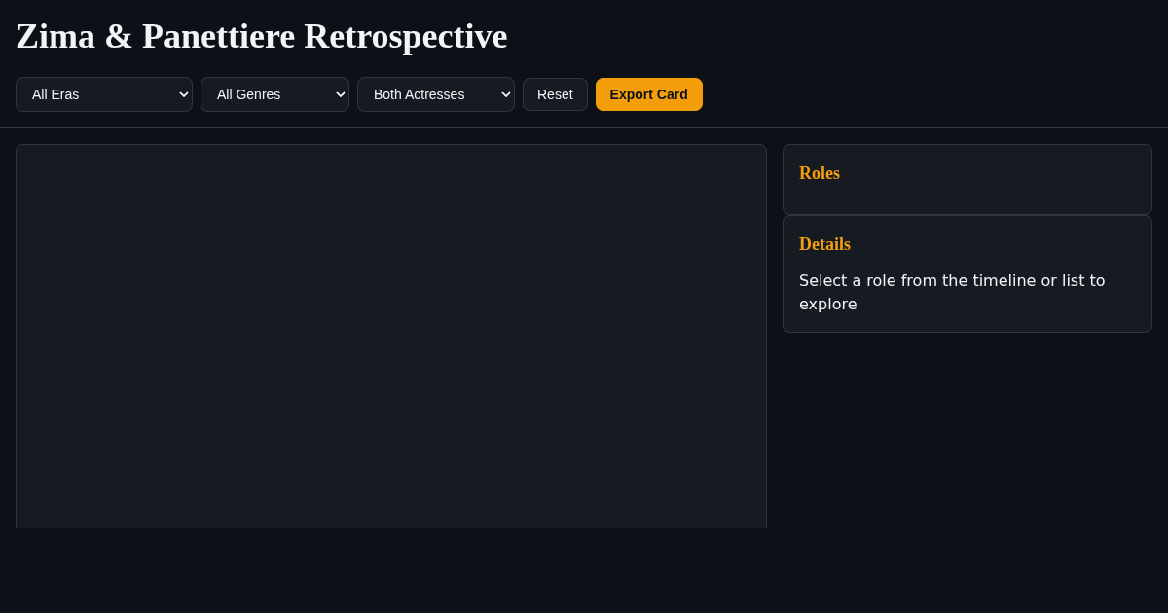Click the Details panel heading
The width and height of the screenshot is (1168, 613).
point(824,244)
